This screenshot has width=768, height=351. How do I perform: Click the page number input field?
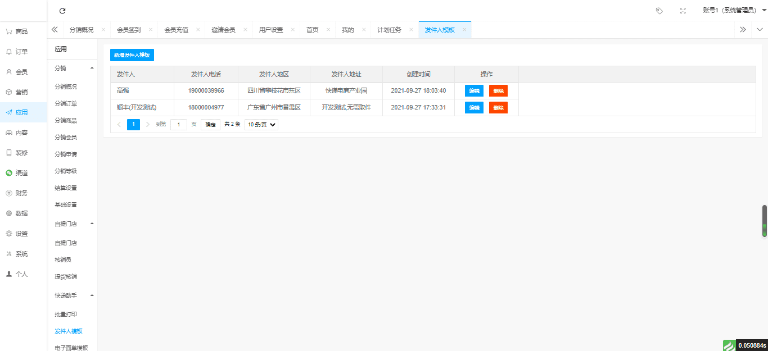179,125
